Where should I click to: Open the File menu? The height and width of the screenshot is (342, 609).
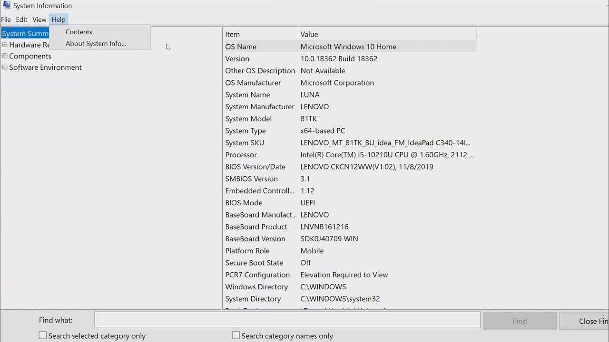(6, 19)
